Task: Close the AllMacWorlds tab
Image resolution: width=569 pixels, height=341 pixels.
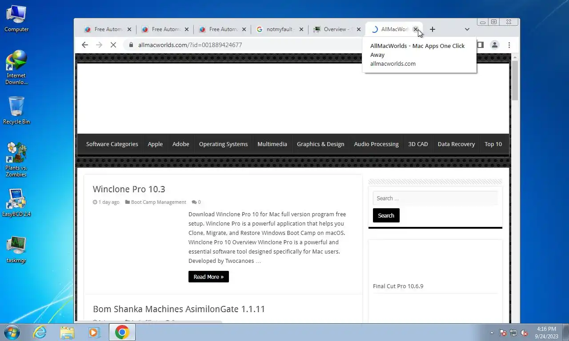Action: point(416,29)
